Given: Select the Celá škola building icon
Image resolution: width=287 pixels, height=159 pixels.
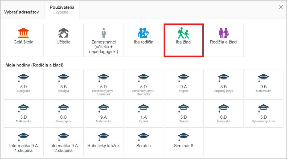Looking at the screenshot, I should (24, 33).
